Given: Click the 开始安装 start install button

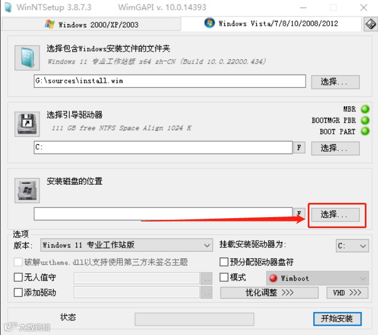Looking at the screenshot, I should point(337,319).
